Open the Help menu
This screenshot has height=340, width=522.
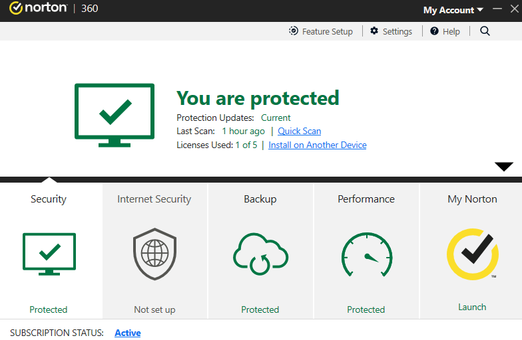coord(445,32)
